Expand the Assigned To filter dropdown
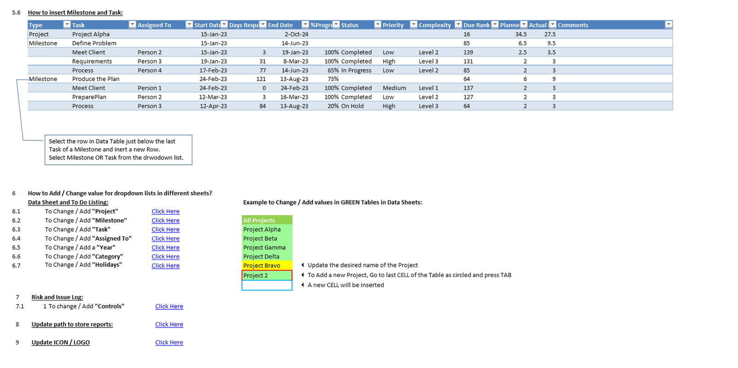The image size is (738, 368). coord(189,24)
